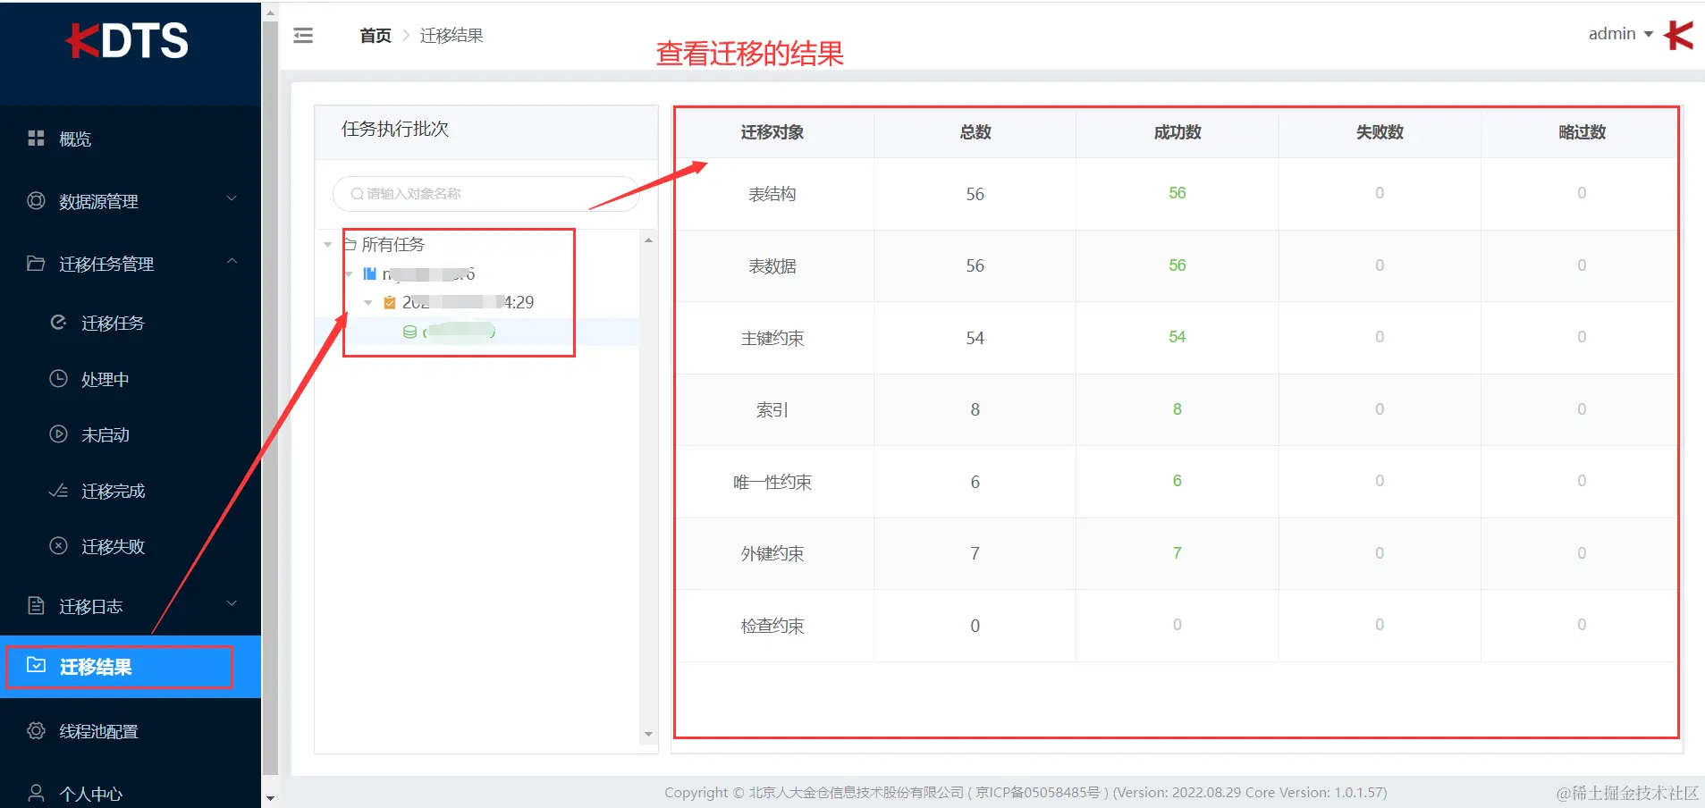The height and width of the screenshot is (808, 1705).
Task: Expand the 数据源管理 menu chevron
Action: pos(232,198)
